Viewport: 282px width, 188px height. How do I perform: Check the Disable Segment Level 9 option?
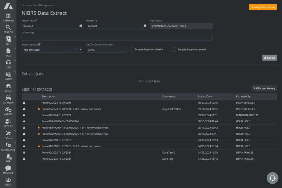tap(173, 50)
